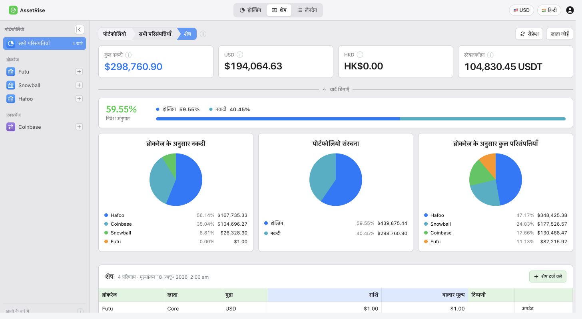The width and height of the screenshot is (582, 319).
Task: Click अपडेट link in Futu row
Action: [528, 309]
